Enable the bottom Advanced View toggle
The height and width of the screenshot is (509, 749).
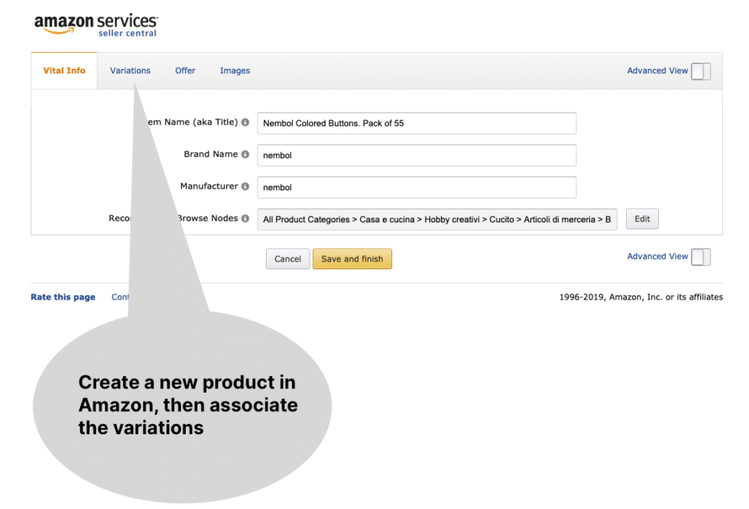(700, 257)
